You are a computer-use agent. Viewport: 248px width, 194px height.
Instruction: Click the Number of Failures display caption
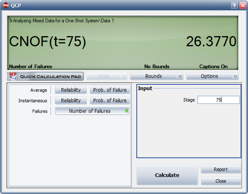31,66
